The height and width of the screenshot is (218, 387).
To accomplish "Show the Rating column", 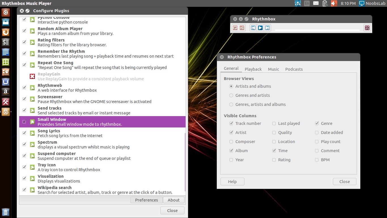I will coord(274,160).
